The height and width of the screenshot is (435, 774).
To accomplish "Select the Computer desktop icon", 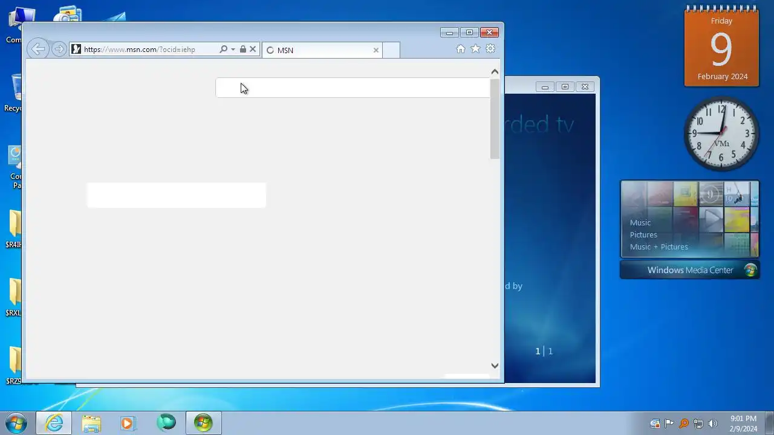I will [x=15, y=24].
